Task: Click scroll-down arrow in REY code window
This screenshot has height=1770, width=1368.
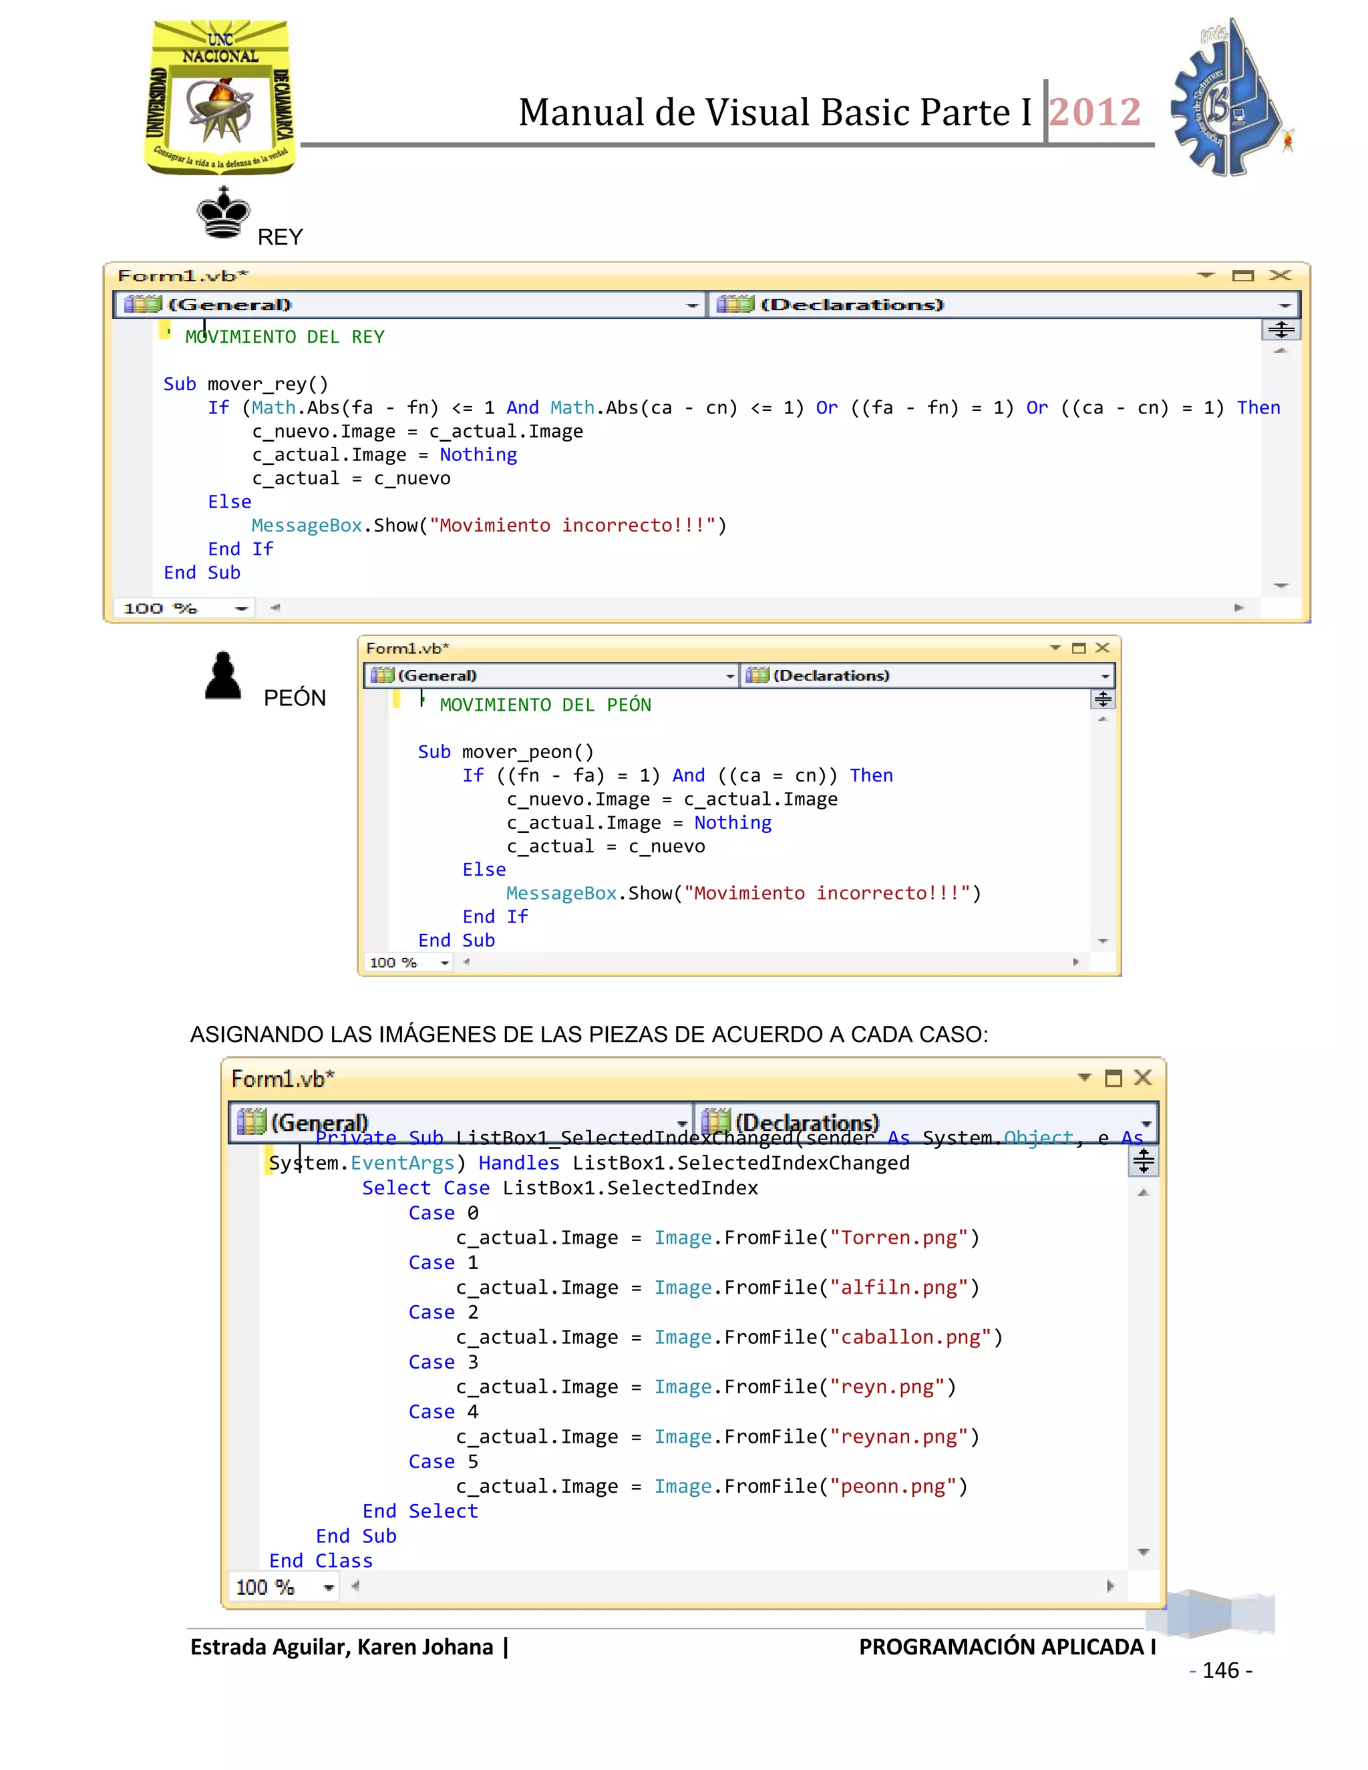Action: tap(1280, 585)
